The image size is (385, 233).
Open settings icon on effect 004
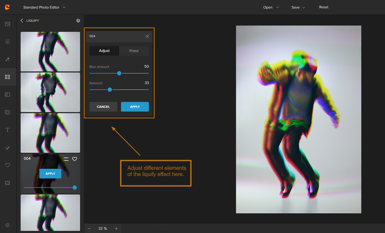click(66, 159)
